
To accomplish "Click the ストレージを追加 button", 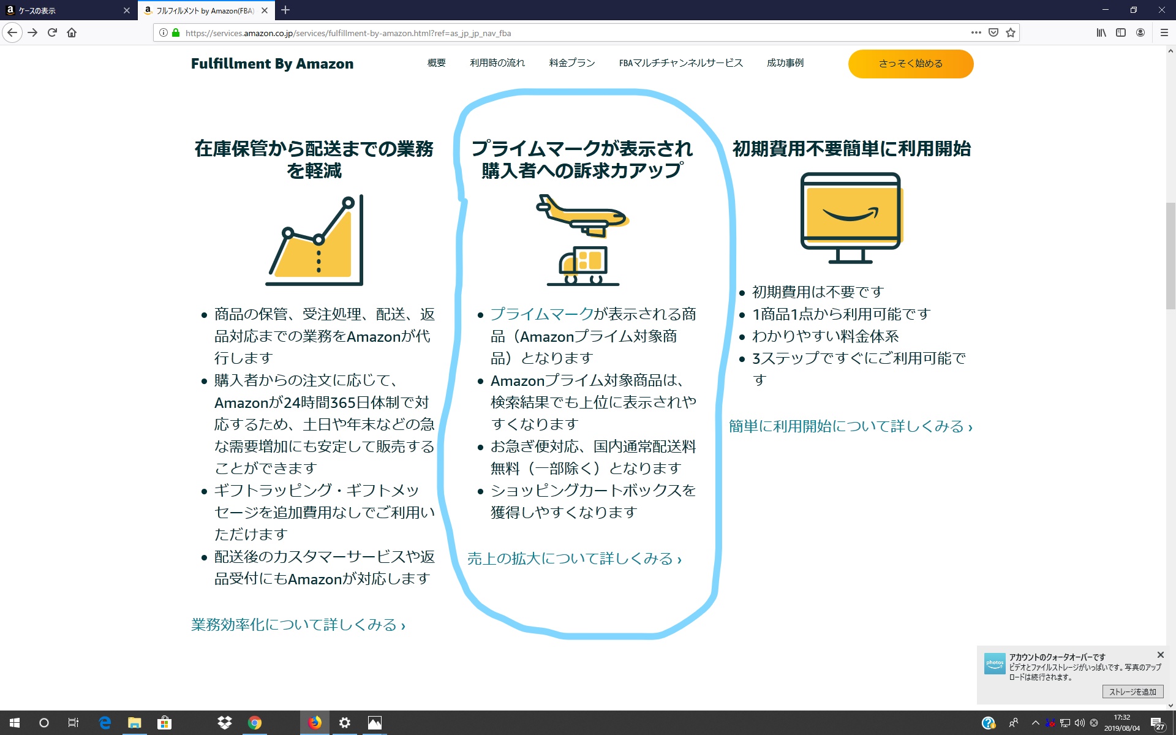I will pyautogui.click(x=1133, y=692).
